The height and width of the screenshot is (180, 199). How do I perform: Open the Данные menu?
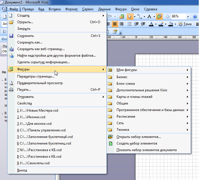coord(104,9)
